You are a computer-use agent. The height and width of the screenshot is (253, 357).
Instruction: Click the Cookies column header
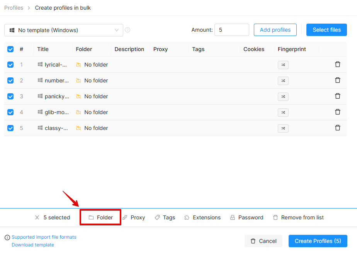pyautogui.click(x=254, y=49)
